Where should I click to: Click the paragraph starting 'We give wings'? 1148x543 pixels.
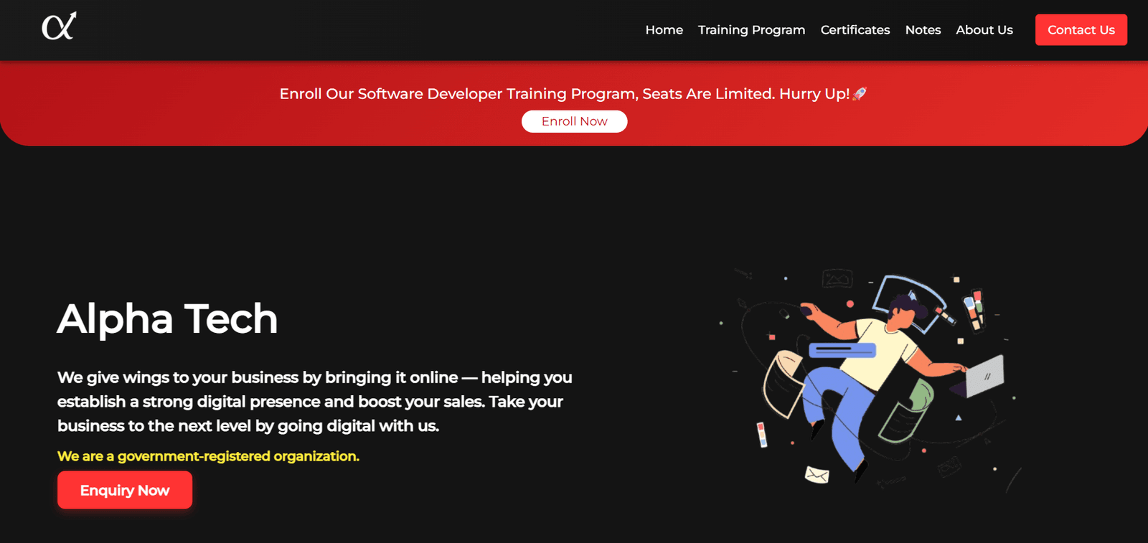tap(315, 402)
